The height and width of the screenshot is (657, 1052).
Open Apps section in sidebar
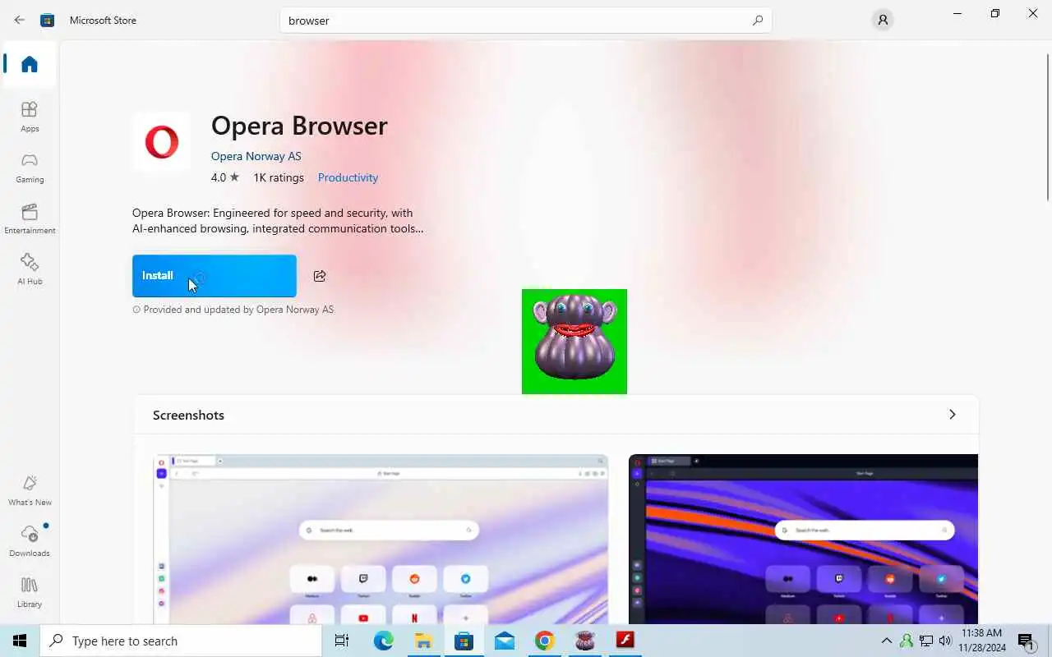click(x=30, y=117)
